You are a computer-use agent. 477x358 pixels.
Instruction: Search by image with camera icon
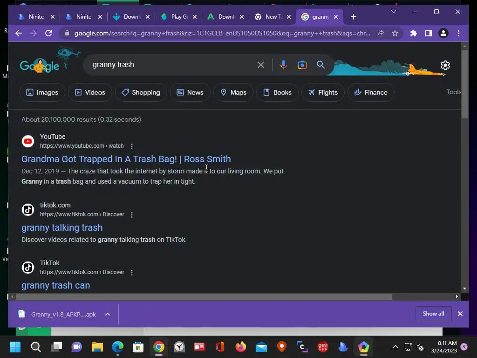[302, 65]
